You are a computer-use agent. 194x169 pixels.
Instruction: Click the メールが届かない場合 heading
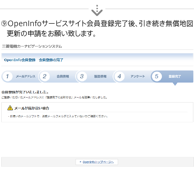32,108
